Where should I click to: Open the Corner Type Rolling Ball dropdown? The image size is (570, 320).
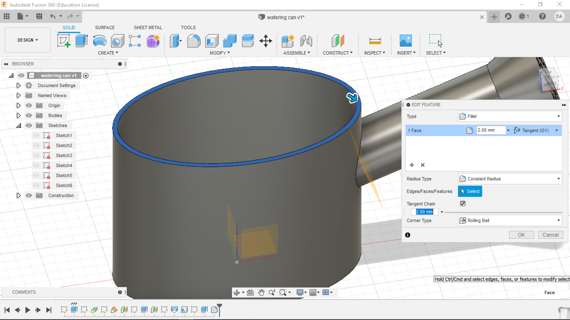510,220
